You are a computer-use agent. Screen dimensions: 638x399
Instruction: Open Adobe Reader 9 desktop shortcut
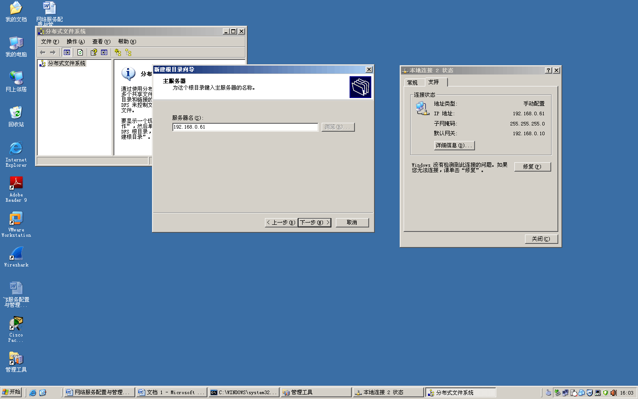click(16, 186)
